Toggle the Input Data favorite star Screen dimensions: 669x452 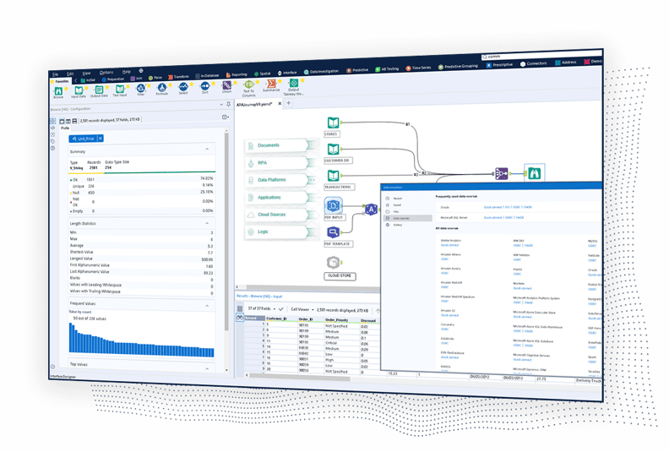(x=86, y=88)
